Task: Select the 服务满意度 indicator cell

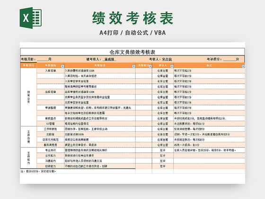Action: click(51, 145)
